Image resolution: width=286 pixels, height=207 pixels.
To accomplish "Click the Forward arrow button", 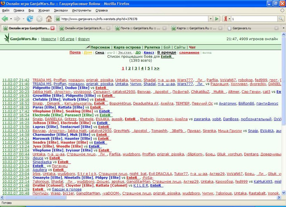I will [x=17, y=19].
